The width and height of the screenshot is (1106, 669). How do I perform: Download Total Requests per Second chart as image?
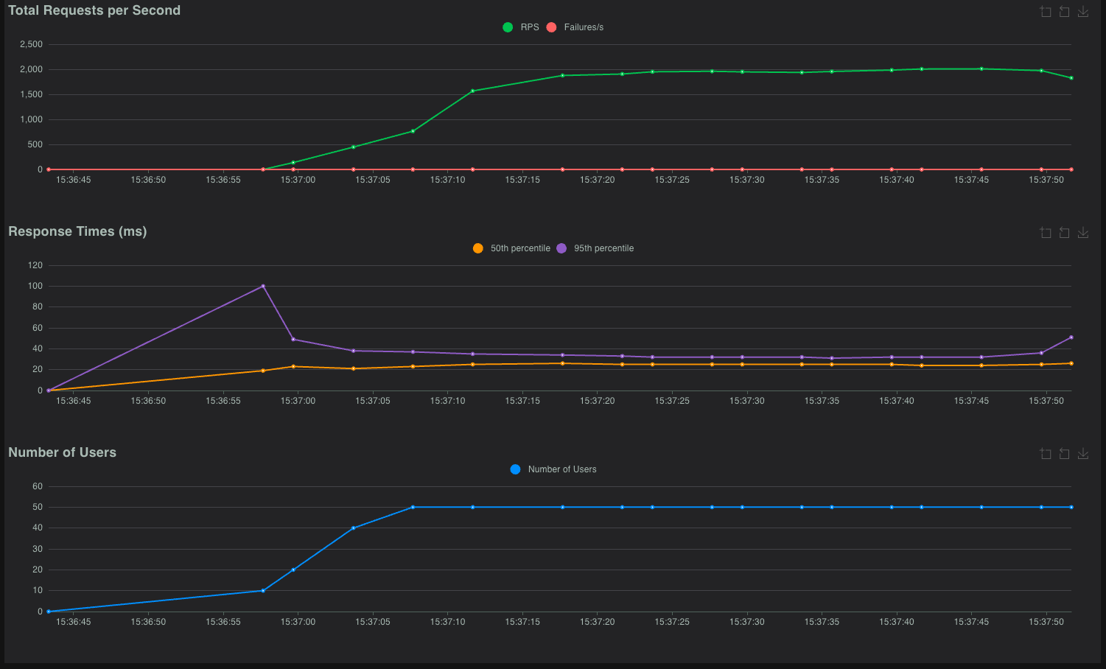[x=1083, y=12]
